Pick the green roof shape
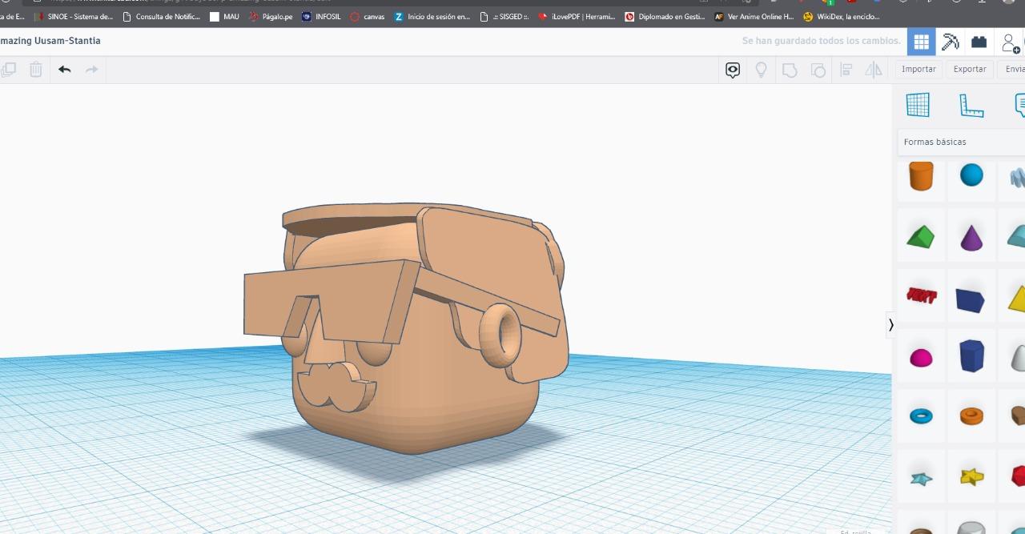Screen dimensions: 1025x534 pyautogui.click(x=921, y=237)
